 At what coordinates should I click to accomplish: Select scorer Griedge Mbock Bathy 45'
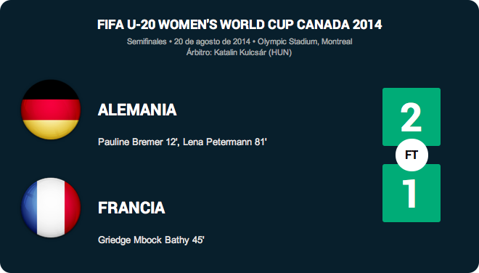point(151,240)
